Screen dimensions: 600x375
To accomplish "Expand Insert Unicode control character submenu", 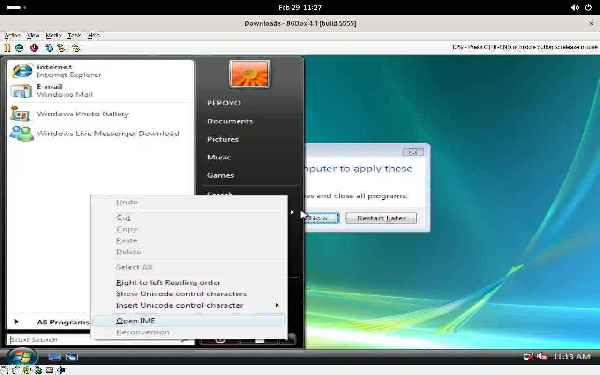I will [x=189, y=305].
